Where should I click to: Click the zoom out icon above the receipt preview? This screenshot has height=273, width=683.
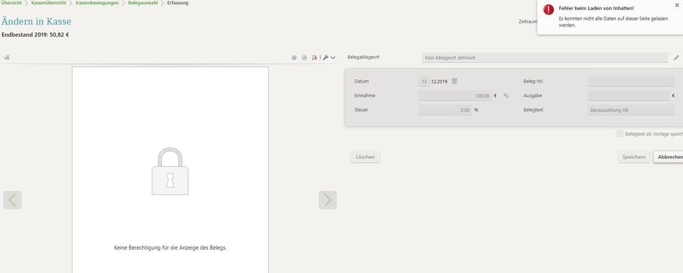click(304, 58)
